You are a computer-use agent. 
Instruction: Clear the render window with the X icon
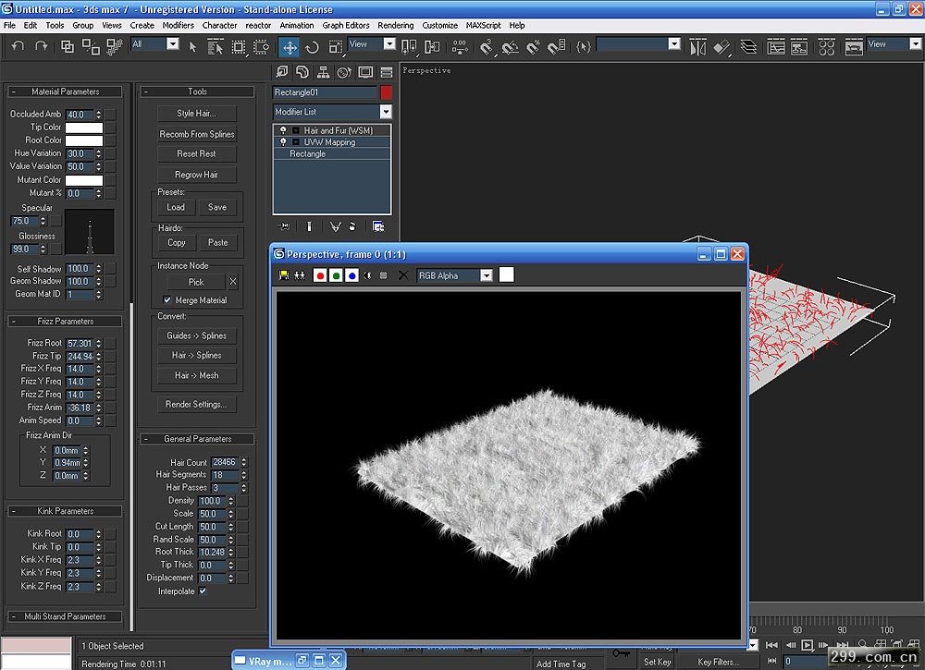tap(403, 275)
